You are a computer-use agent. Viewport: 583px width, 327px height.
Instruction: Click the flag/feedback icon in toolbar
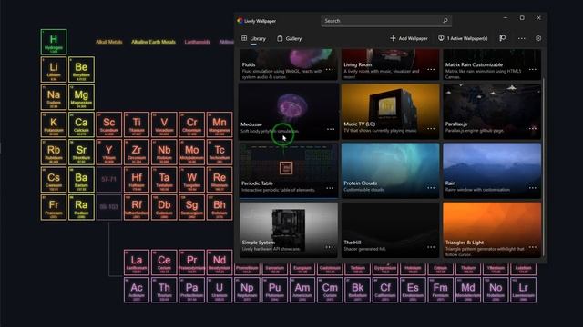coord(502,38)
